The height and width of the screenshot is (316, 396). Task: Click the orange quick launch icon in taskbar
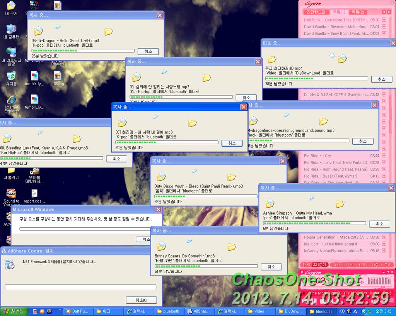click(42, 311)
